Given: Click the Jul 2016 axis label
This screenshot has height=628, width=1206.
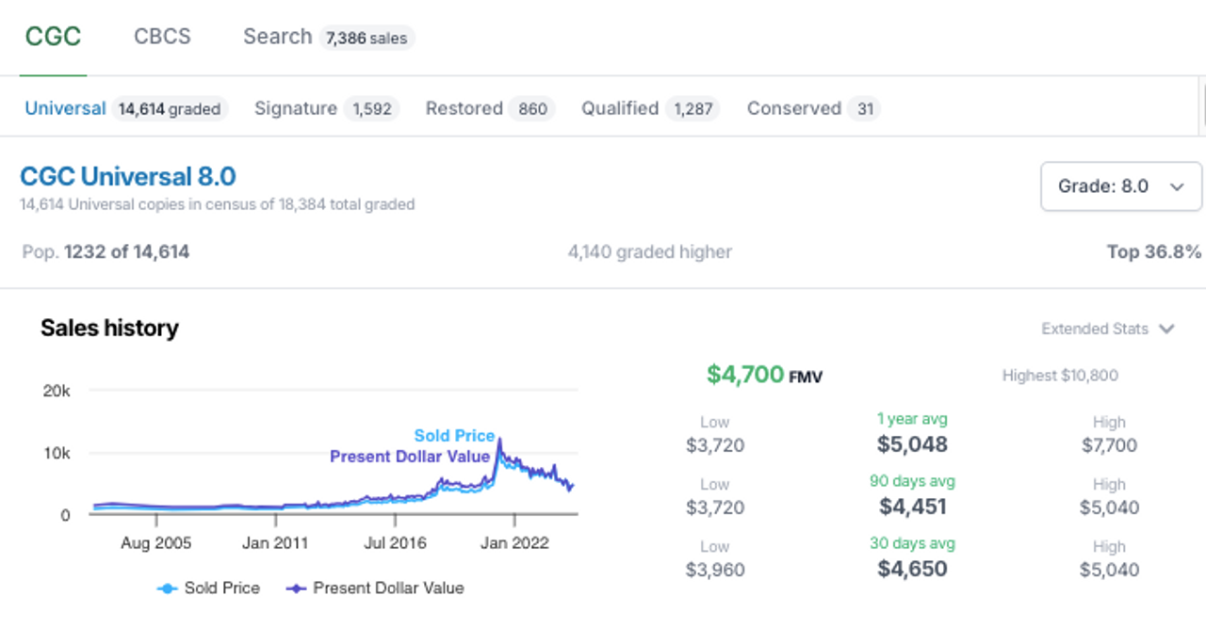Looking at the screenshot, I should click(x=396, y=543).
